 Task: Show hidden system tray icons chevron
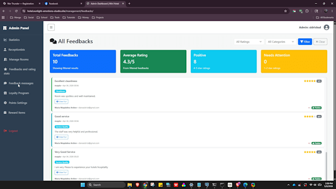pyautogui.click(x=289, y=185)
